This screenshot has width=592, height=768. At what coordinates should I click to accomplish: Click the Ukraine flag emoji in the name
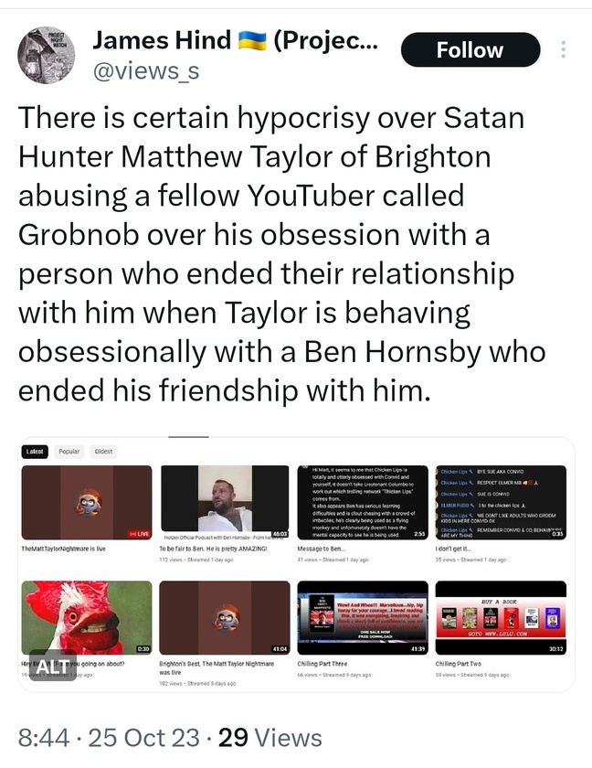pyautogui.click(x=252, y=40)
